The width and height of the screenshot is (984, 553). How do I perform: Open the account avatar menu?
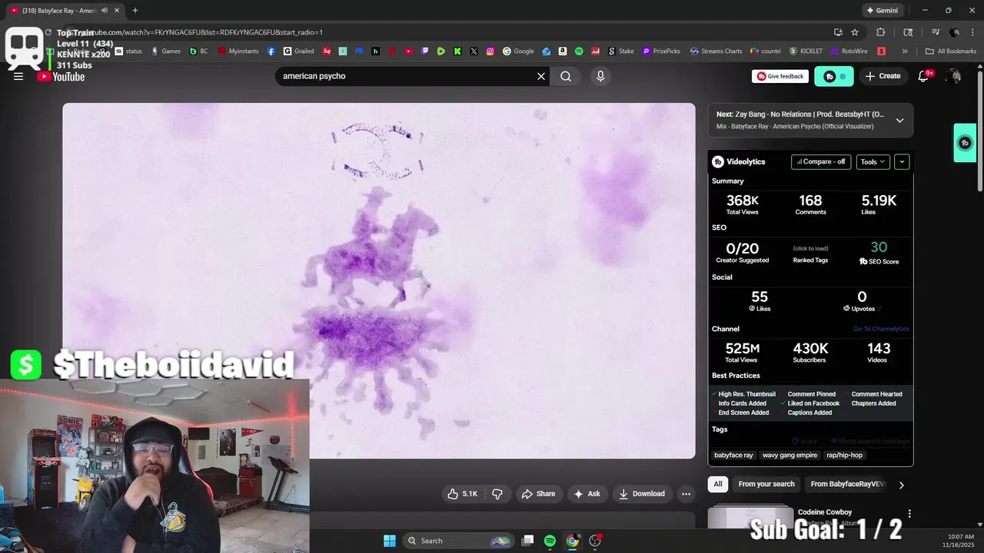pyautogui.click(x=954, y=76)
